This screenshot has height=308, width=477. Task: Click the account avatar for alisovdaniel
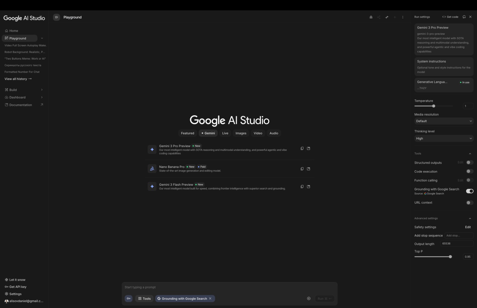(x=7, y=301)
